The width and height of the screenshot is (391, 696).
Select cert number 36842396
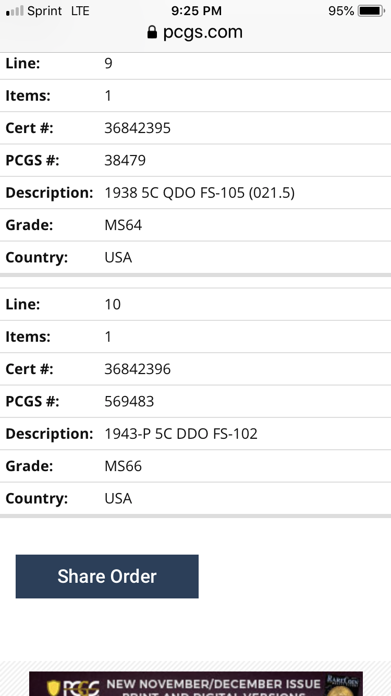pos(138,369)
